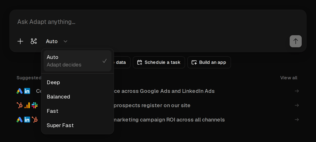Choose Deep mode from the menu

pyautogui.click(x=77, y=82)
